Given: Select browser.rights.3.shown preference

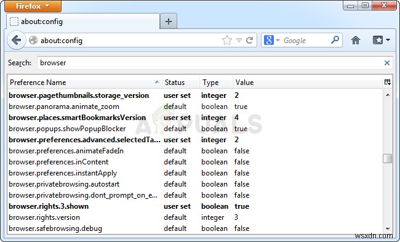Looking at the screenshot, I should coord(195,206).
